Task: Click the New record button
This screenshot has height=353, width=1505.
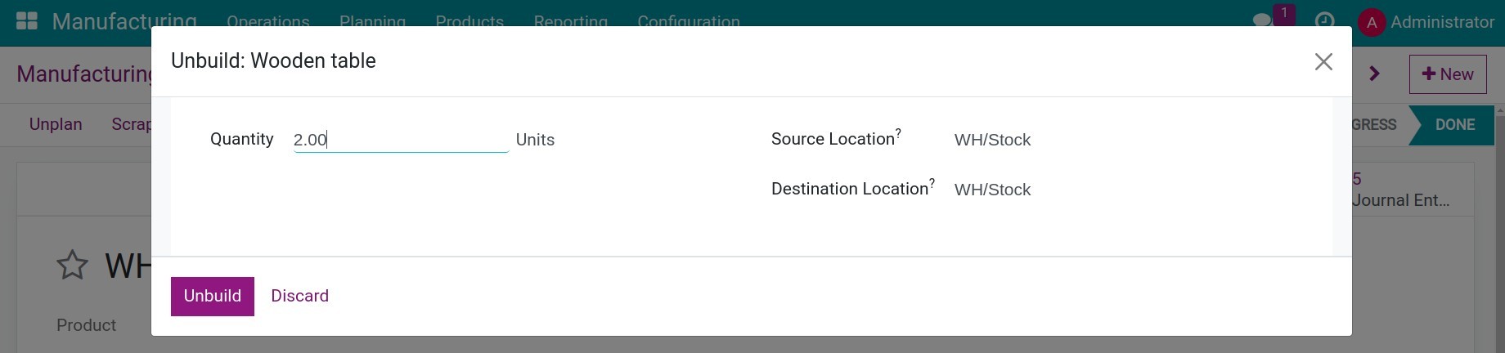Action: [1448, 74]
